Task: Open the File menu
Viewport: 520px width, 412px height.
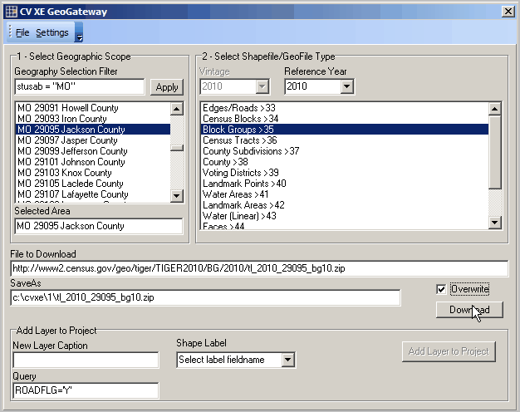Action: coord(22,32)
